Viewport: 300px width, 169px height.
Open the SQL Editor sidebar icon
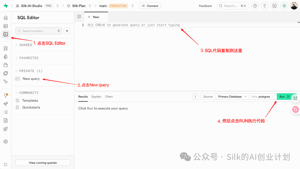coord(6,34)
